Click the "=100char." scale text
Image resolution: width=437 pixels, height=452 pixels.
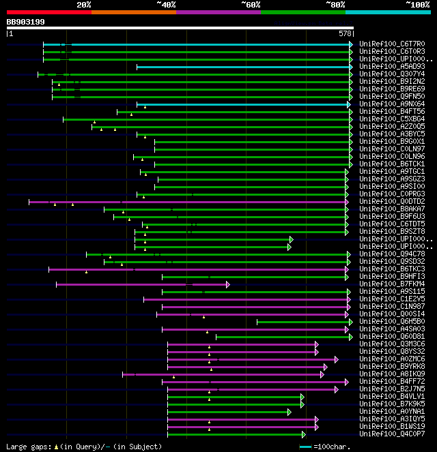point(332,447)
